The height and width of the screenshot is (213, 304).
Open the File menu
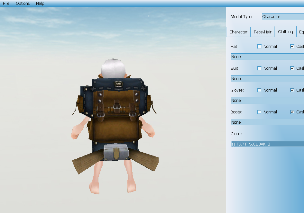coord(6,4)
